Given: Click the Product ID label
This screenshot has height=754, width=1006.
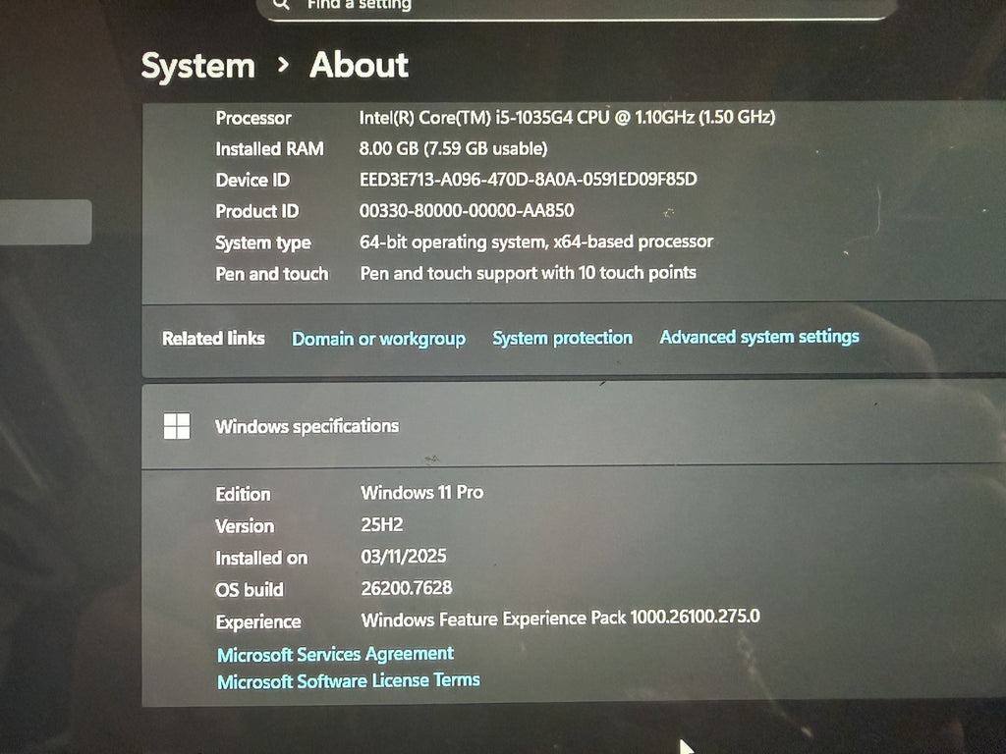Looking at the screenshot, I should point(256,211).
